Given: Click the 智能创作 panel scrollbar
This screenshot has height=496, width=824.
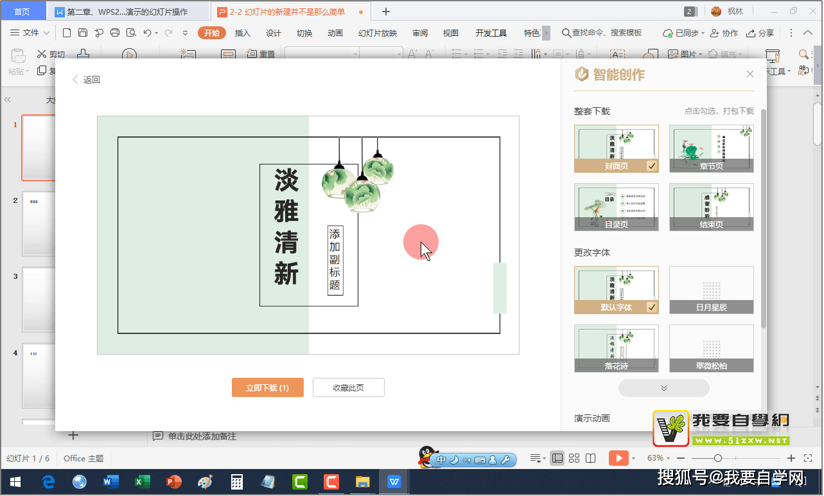Looking at the screenshot, I should [764, 218].
